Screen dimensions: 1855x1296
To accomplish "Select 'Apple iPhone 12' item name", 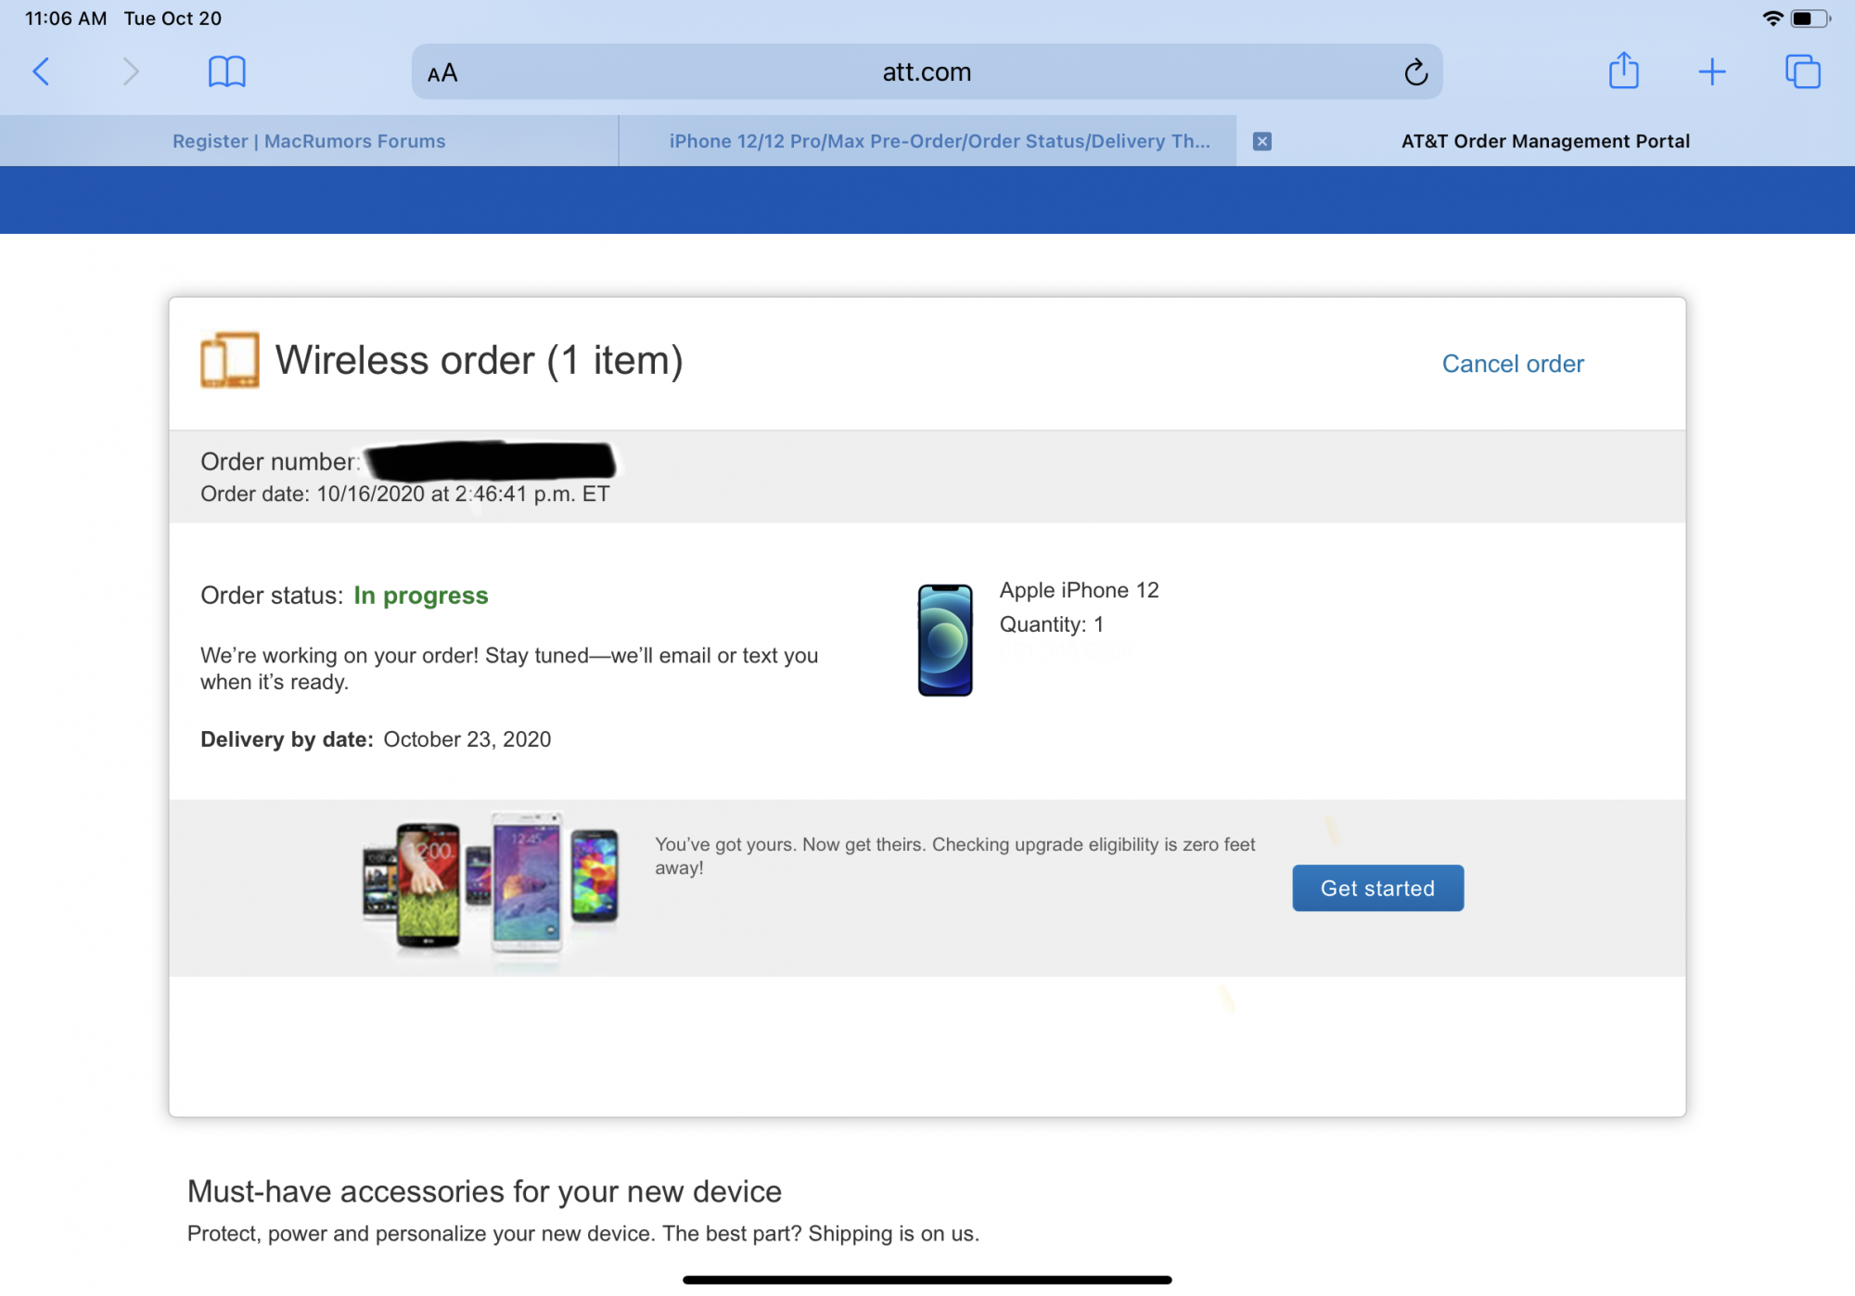I will [1079, 590].
